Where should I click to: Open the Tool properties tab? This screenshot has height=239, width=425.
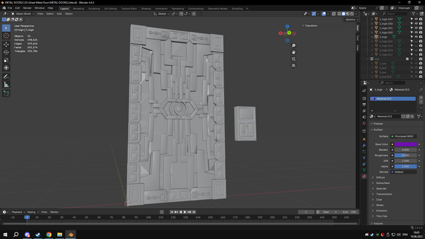[x=364, y=90]
